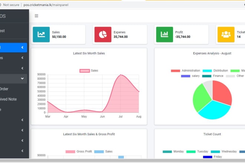
Task: Toggle Friday legend in Ticket Count
Action: point(212,157)
